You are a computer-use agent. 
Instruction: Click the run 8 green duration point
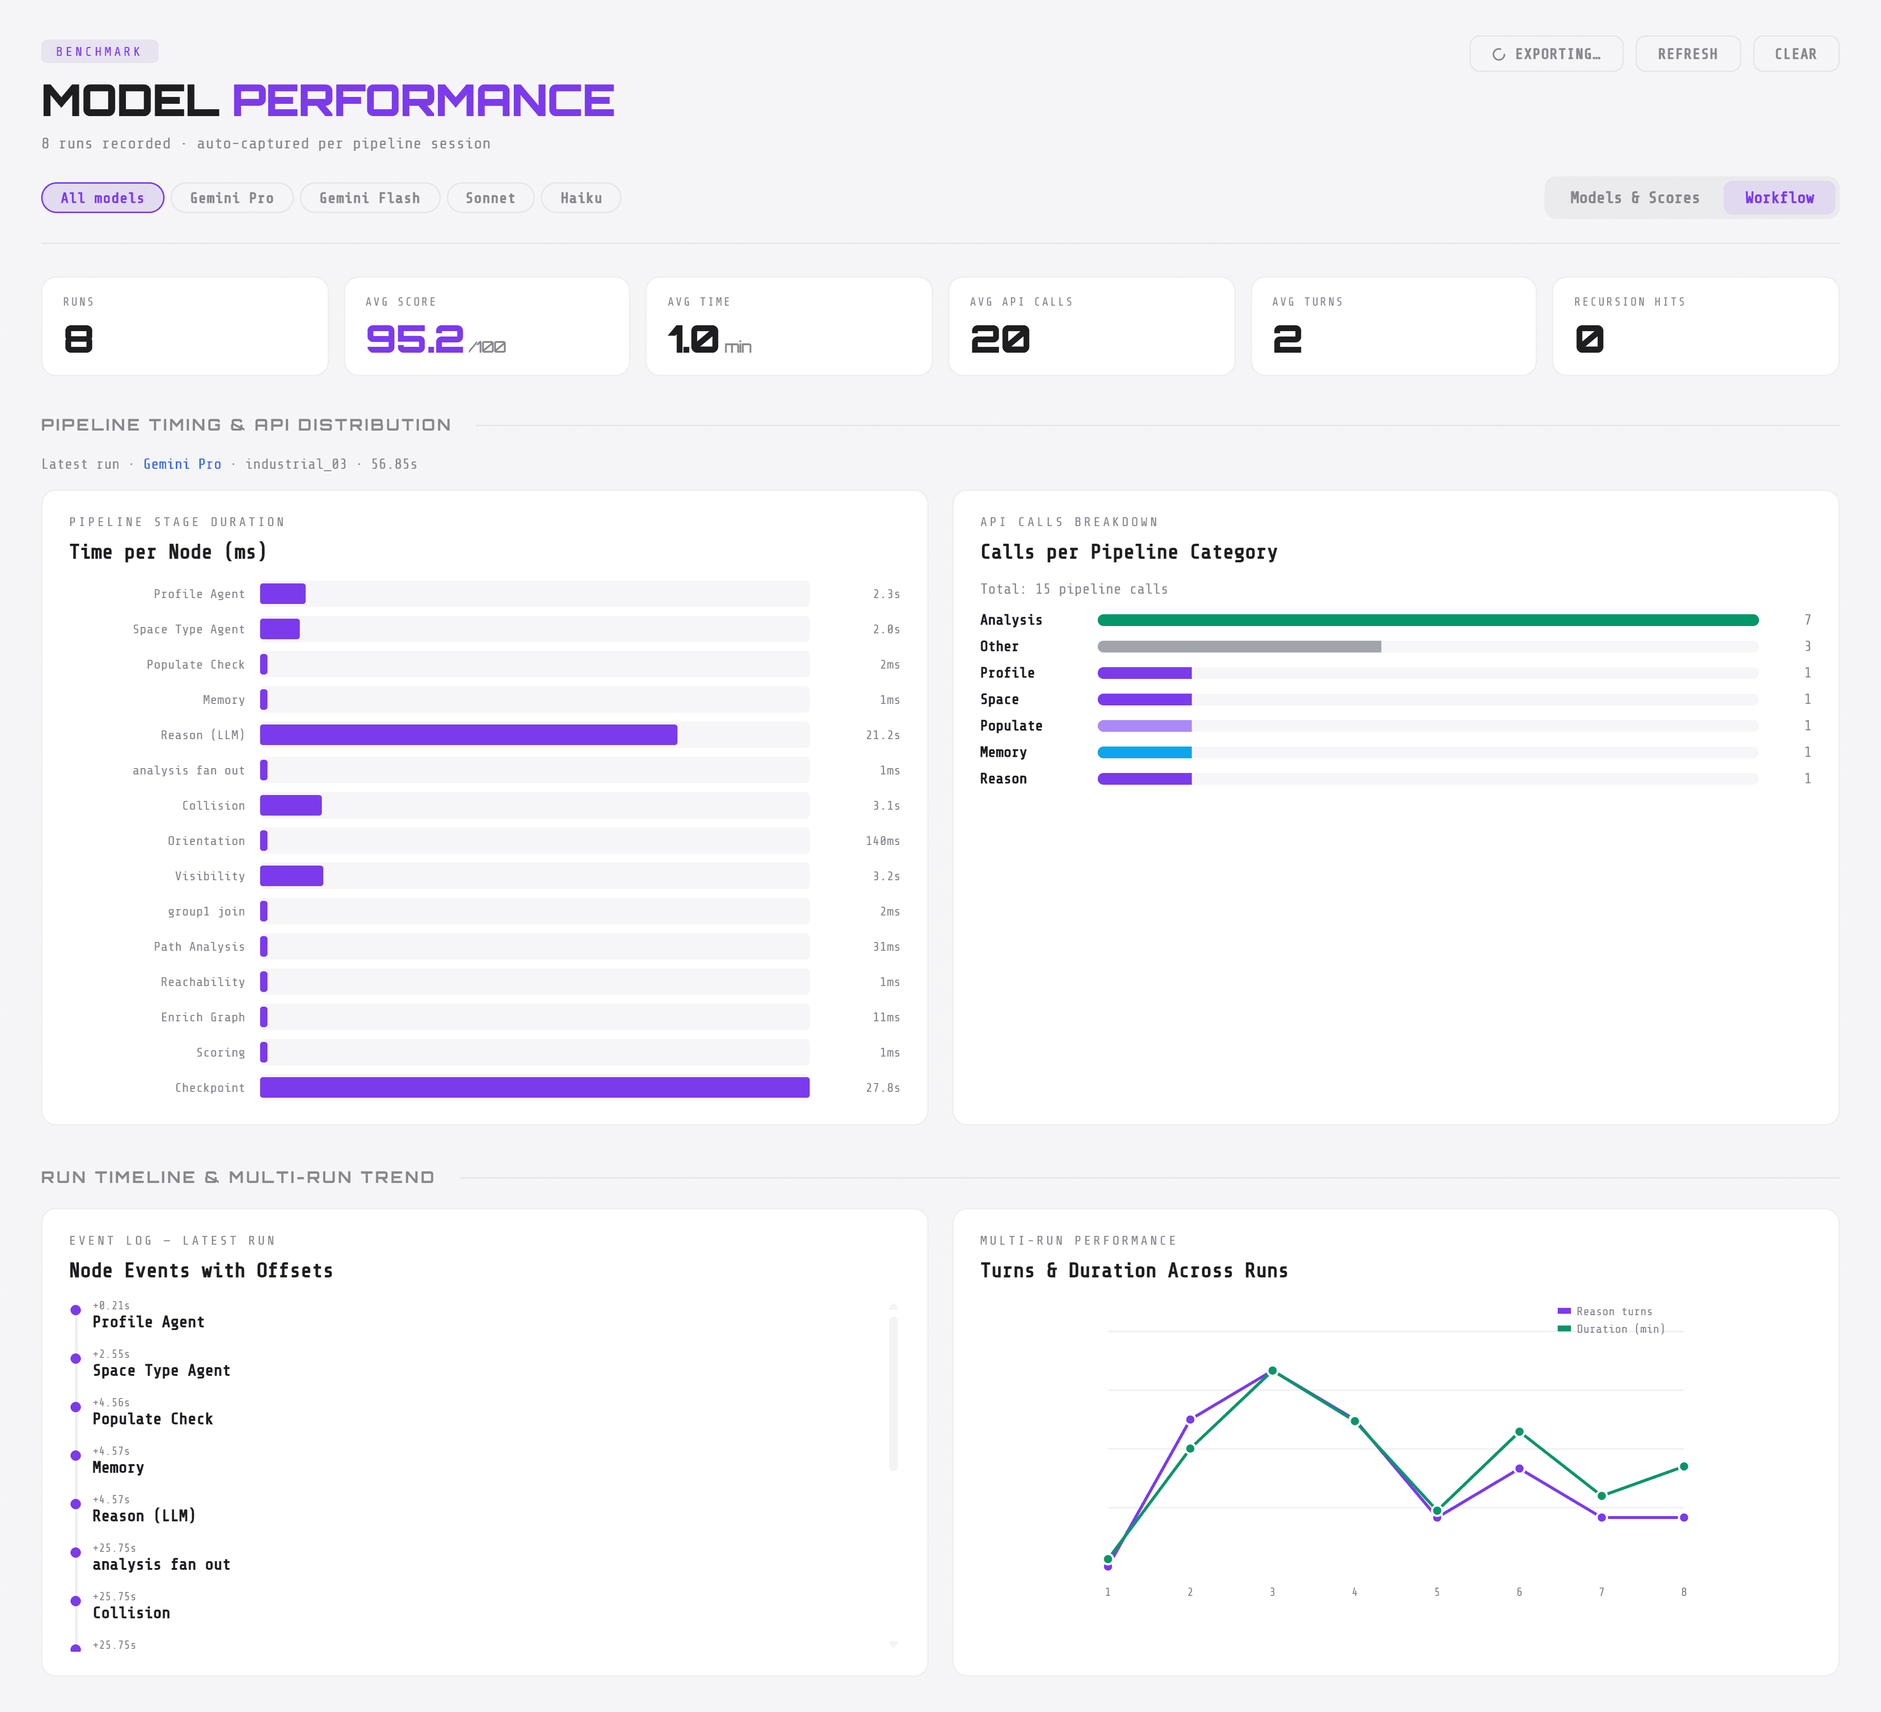tap(1684, 1467)
